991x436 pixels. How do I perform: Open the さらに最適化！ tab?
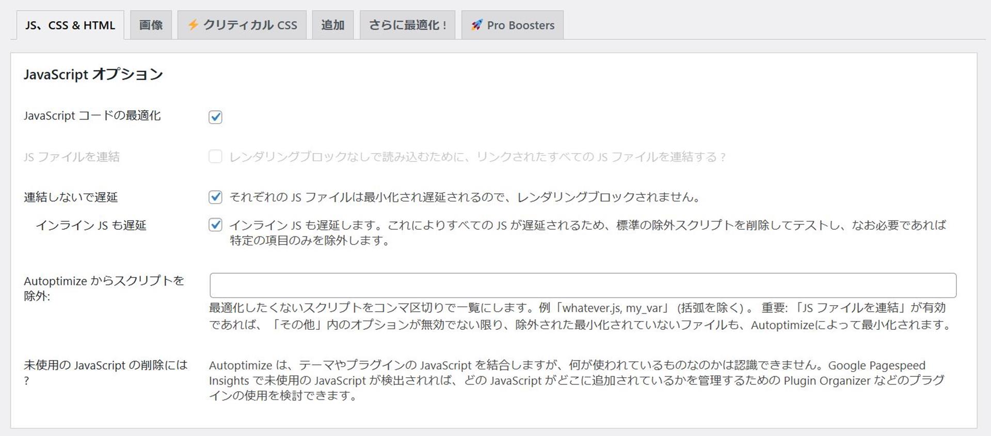407,25
